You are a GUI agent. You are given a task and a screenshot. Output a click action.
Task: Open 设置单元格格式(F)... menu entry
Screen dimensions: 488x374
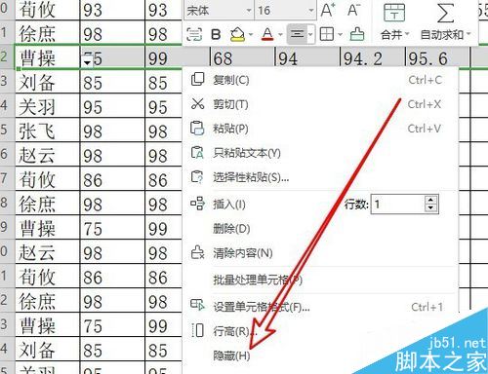tap(320, 307)
